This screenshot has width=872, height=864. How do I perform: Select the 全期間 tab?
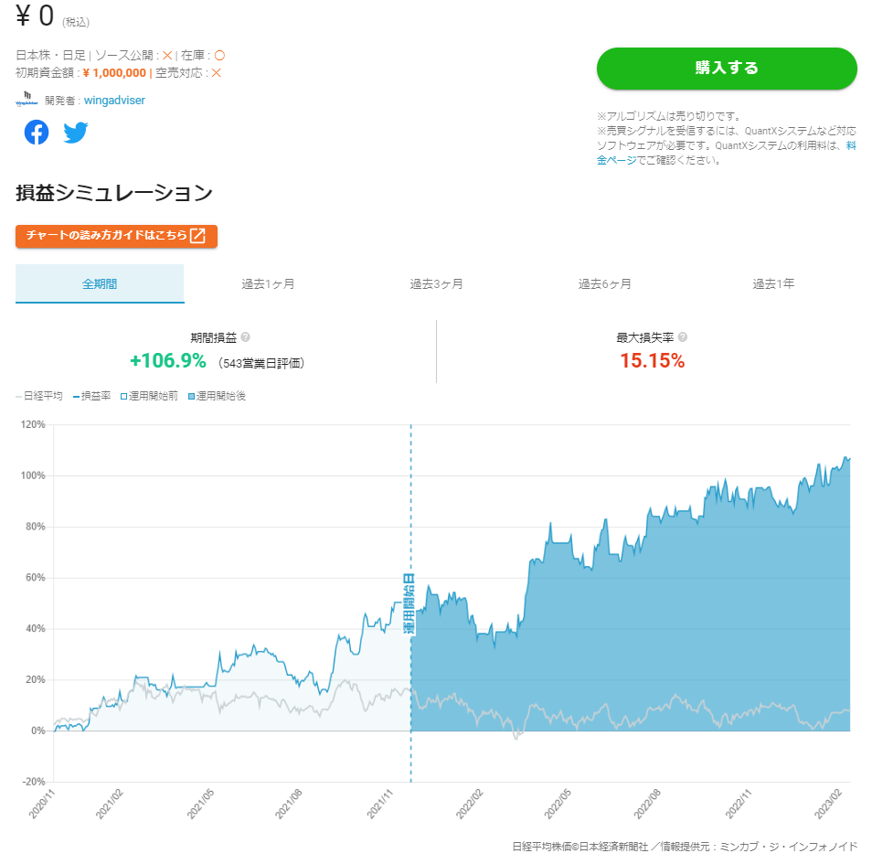100,283
